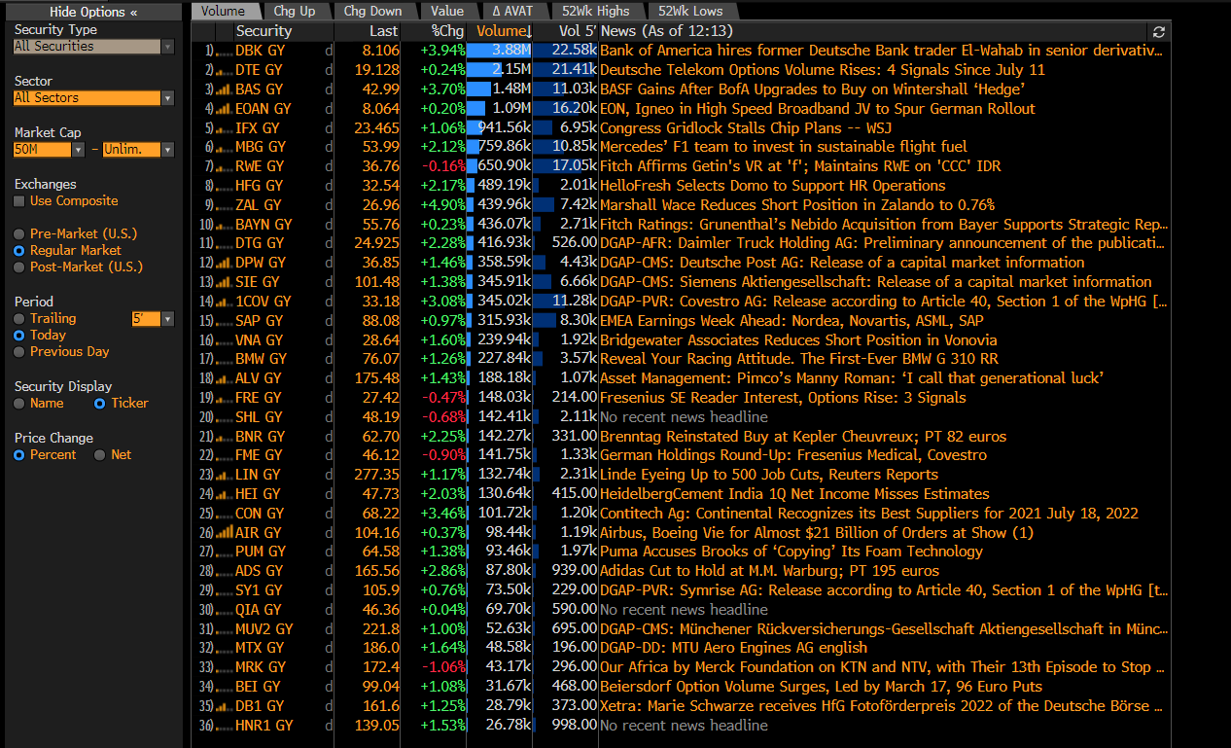Click the LIN GY last price 277.35

(376, 475)
